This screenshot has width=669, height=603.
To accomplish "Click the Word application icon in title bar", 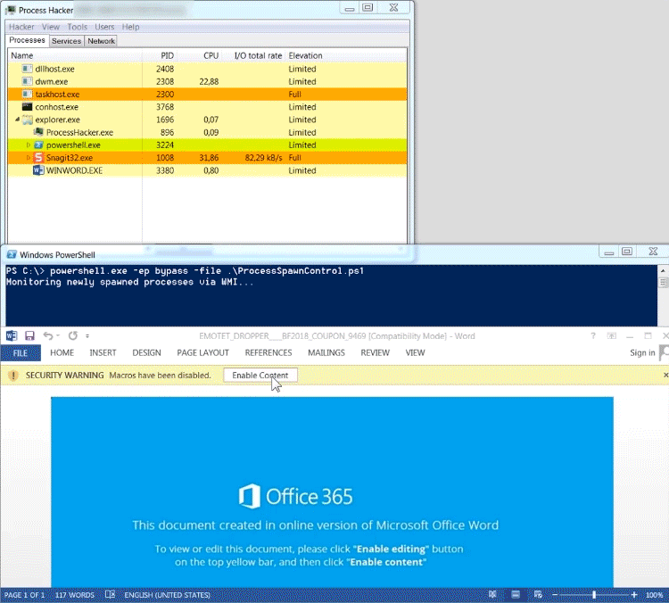I will (x=12, y=336).
